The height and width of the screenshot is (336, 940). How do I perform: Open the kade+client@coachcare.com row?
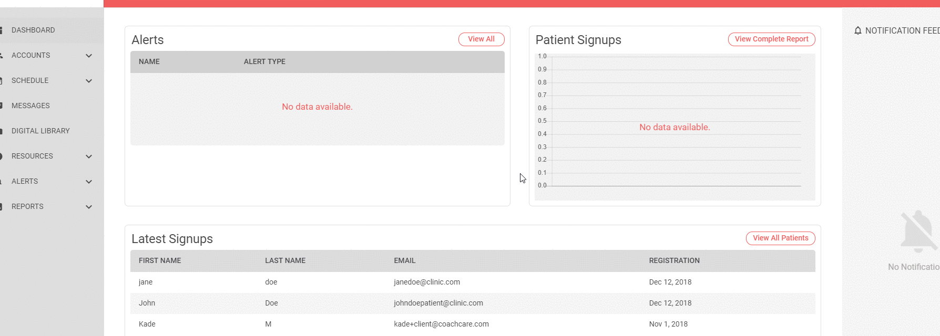click(x=441, y=324)
